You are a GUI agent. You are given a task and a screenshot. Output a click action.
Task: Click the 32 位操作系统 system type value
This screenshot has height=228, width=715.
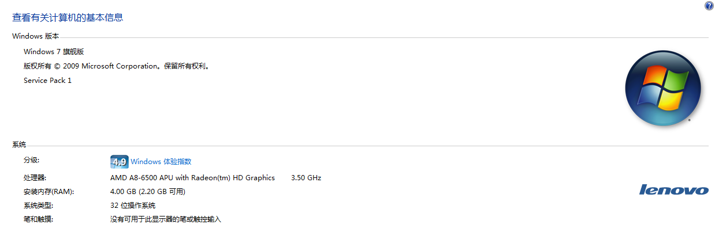[x=133, y=206]
